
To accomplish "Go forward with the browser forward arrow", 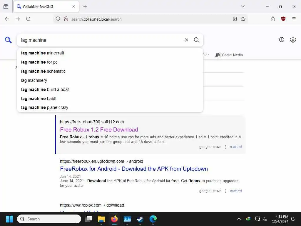I will click(18, 19).
